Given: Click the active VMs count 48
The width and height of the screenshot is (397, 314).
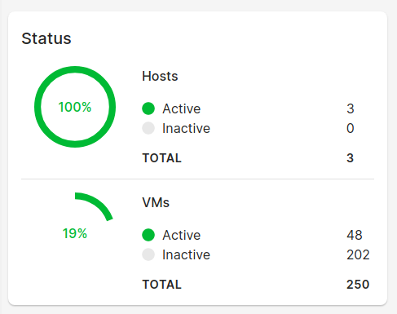Looking at the screenshot, I should [x=355, y=235].
